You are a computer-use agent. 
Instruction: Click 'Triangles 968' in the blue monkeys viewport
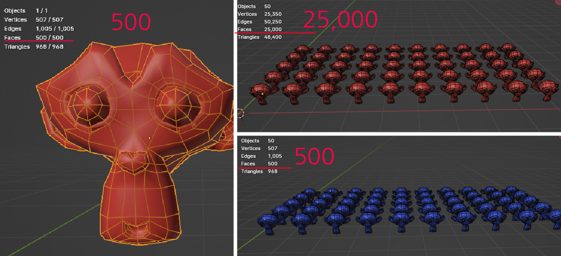(259, 171)
